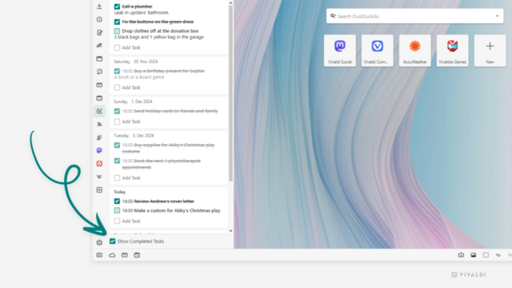Viewport: 512px width, 288px height.
Task: Click 'A book or a board game' description
Action: click(x=138, y=77)
